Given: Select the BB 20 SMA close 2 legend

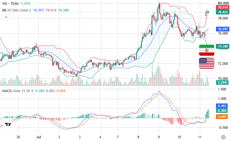Looking at the screenshot, I should click(x=16, y=10).
